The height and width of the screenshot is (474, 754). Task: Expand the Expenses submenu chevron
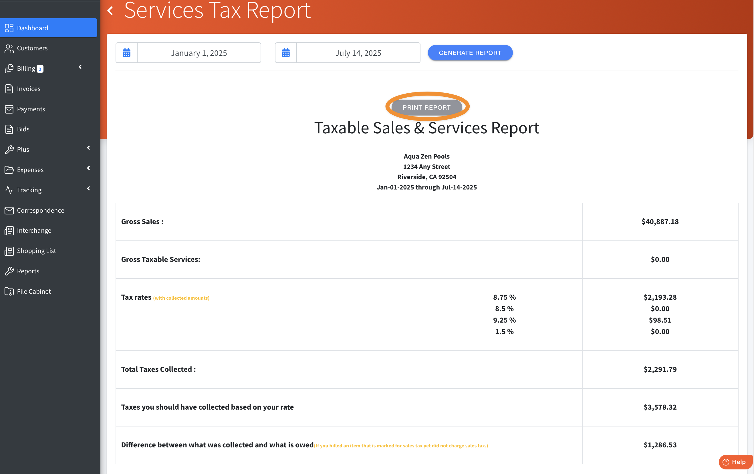pos(89,168)
